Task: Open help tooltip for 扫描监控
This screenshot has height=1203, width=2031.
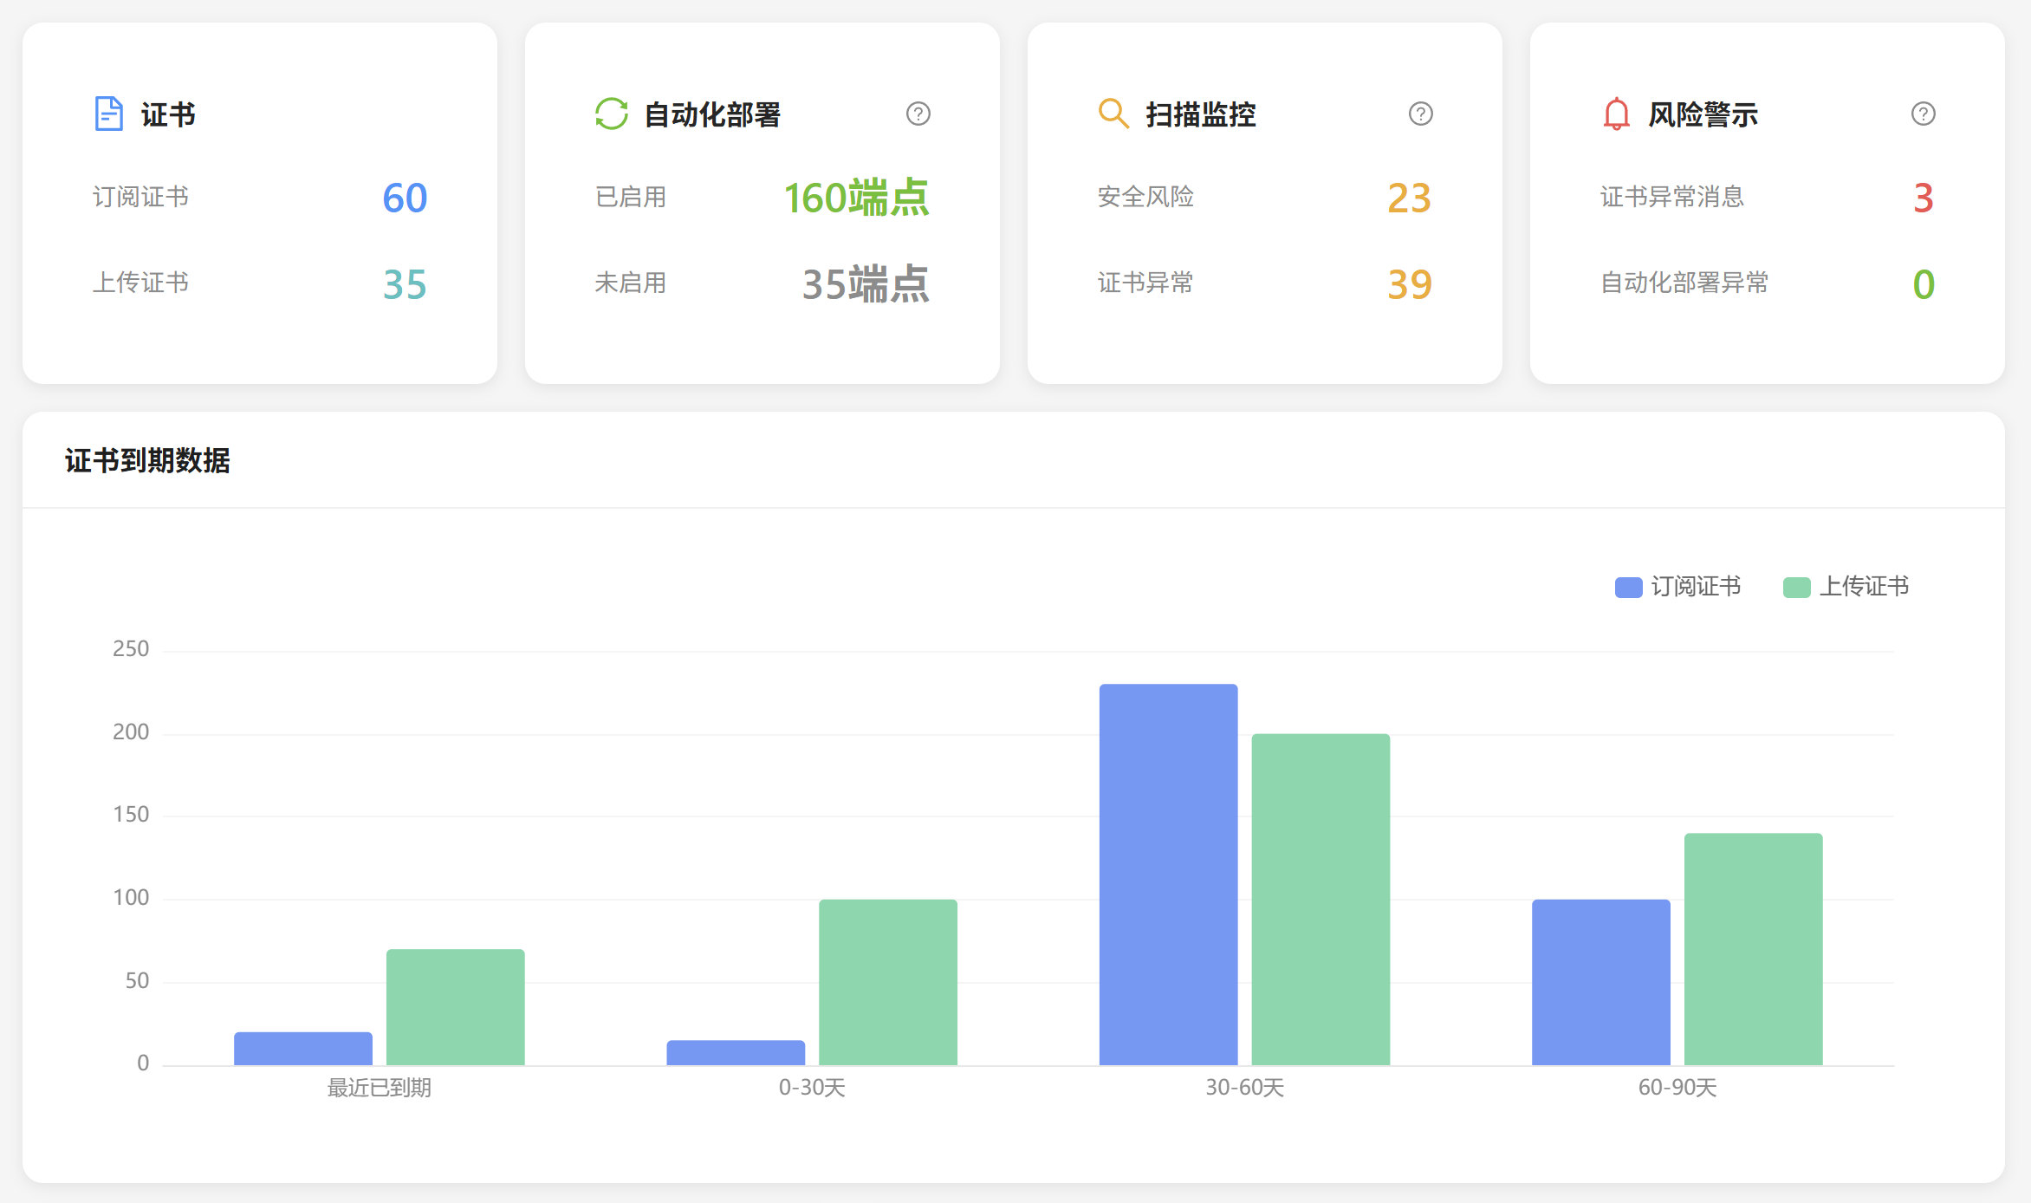Action: point(1421,114)
